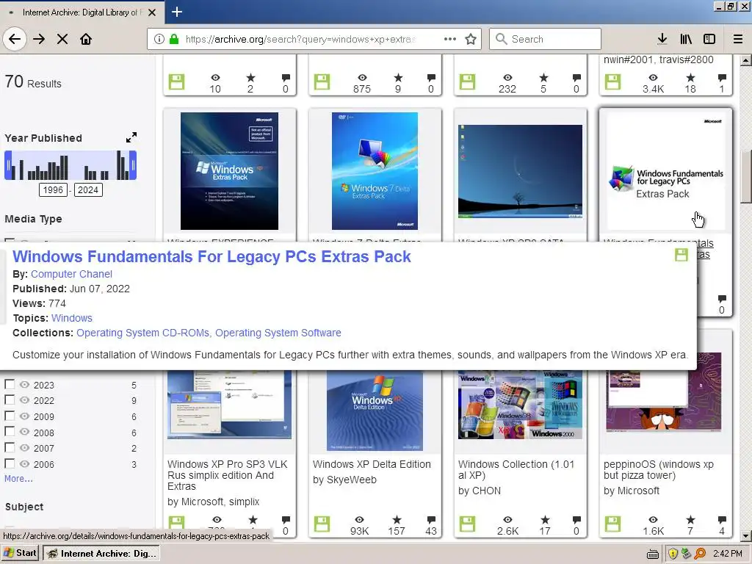Image resolution: width=752 pixels, height=564 pixels.
Task: Toggle the browser sidebar
Action: click(709, 39)
